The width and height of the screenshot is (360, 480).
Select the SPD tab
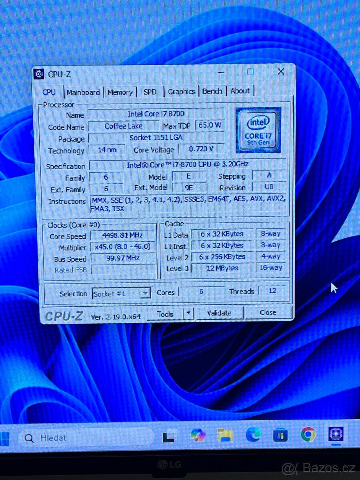[150, 92]
